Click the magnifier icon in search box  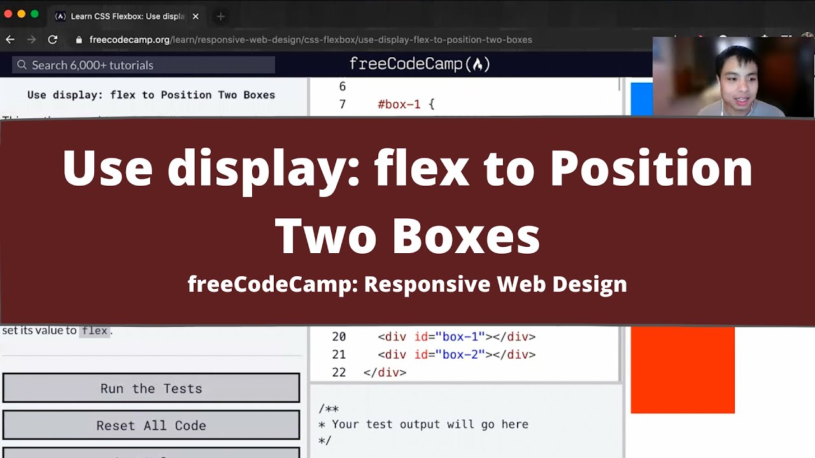click(x=22, y=65)
